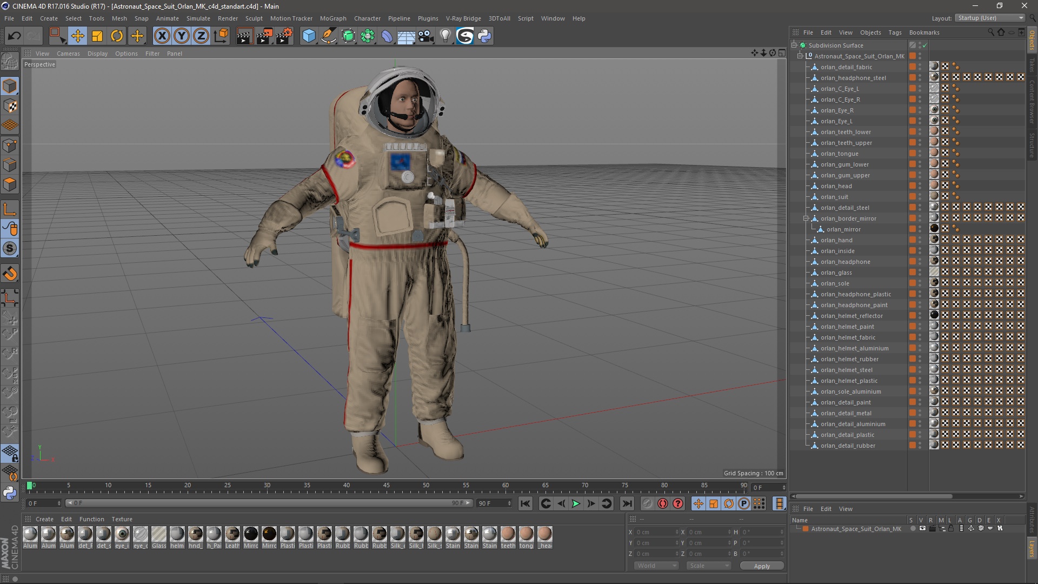Click the Undo arrow icon
The image size is (1038, 584).
pyautogui.click(x=15, y=36)
